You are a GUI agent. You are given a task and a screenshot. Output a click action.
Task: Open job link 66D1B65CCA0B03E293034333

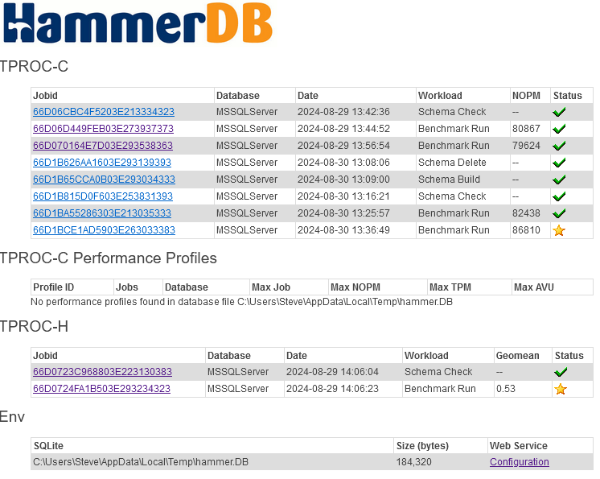104,180
